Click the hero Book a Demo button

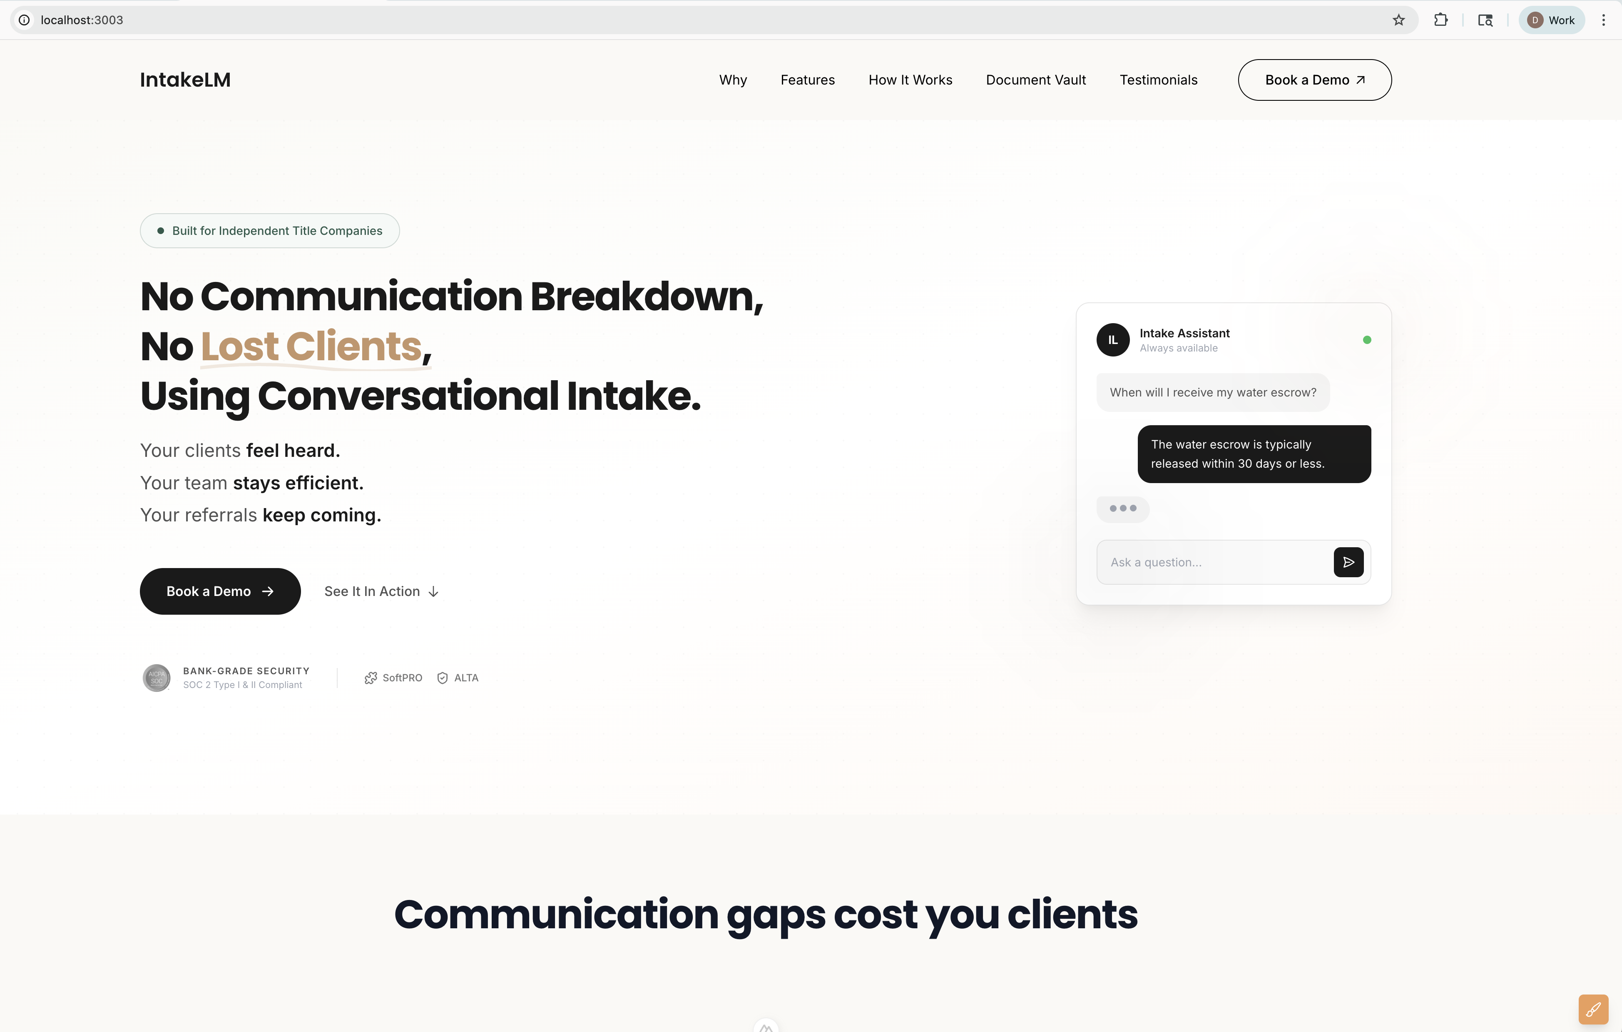[219, 591]
